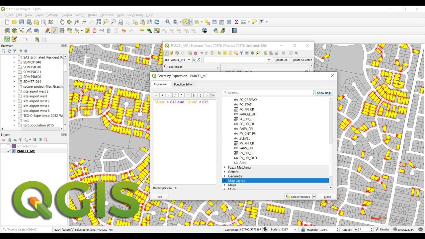Open the Raster menu
This screenshot has width=425, height=239.
pos(92,15)
